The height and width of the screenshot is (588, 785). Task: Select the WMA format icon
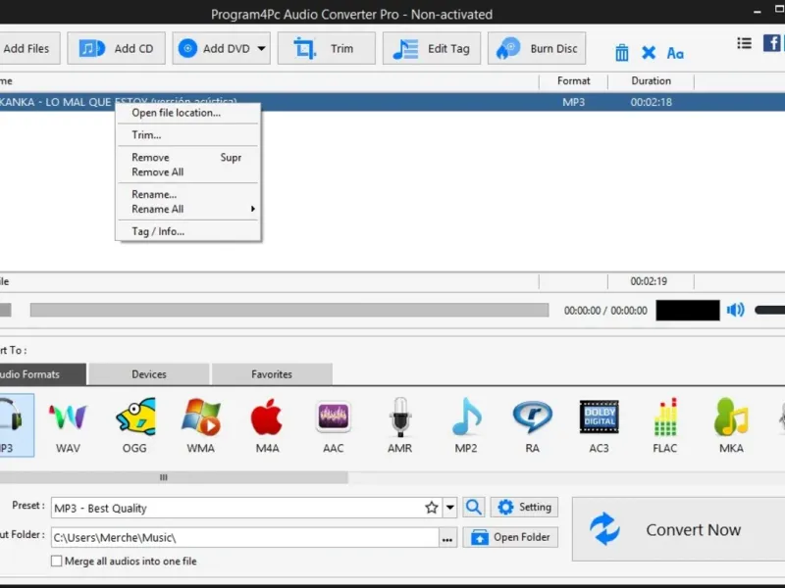(201, 425)
